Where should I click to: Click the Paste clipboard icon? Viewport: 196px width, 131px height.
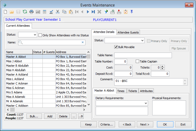(71, 12)
